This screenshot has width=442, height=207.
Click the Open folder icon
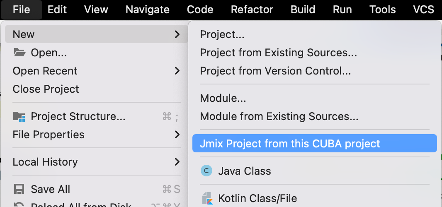tap(19, 53)
